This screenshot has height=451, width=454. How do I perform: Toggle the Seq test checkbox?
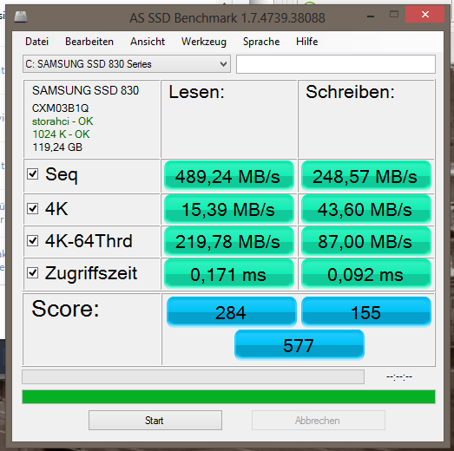(32, 174)
